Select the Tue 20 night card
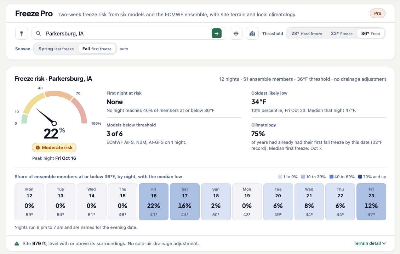This screenshot has width=400, height=254. [x=278, y=202]
